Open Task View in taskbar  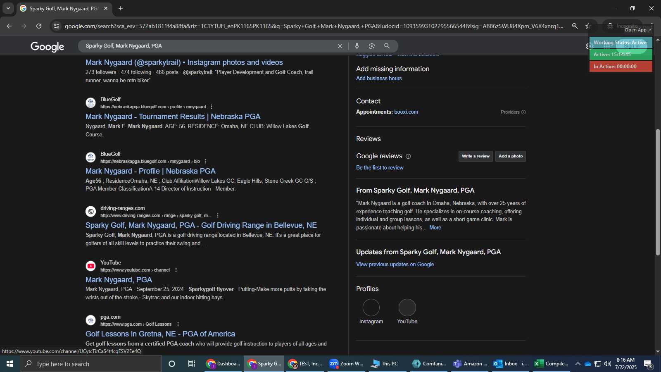[x=192, y=364]
